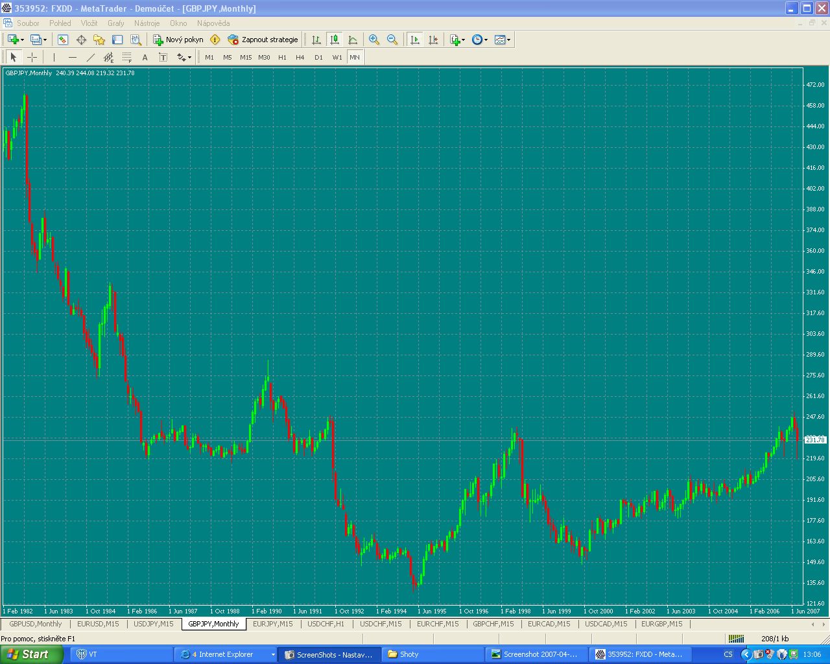Viewport: 830px width, 664px height.
Task: Expand the templates dropdown arrow
Action: click(x=509, y=40)
